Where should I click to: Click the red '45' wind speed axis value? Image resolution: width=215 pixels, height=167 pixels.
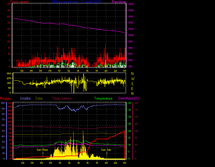[9, 11]
